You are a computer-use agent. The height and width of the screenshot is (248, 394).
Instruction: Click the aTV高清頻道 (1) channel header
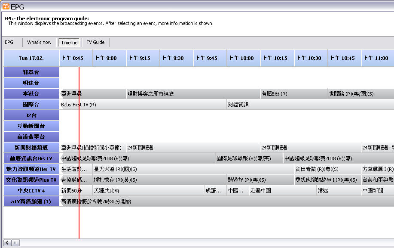tap(31, 201)
